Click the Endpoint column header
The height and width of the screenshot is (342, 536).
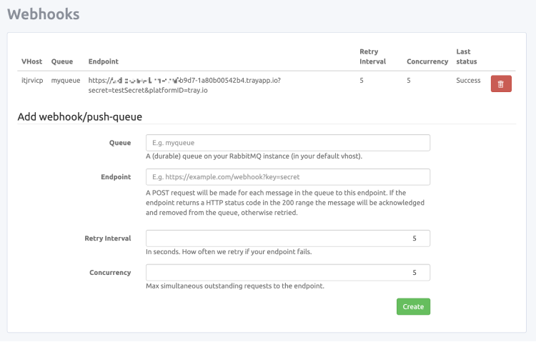coord(104,61)
